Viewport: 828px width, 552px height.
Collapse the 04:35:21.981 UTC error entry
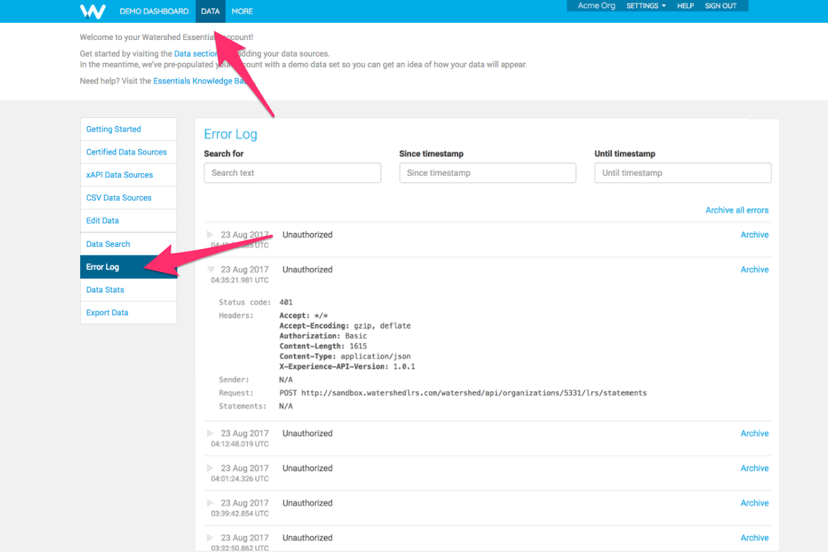(210, 270)
